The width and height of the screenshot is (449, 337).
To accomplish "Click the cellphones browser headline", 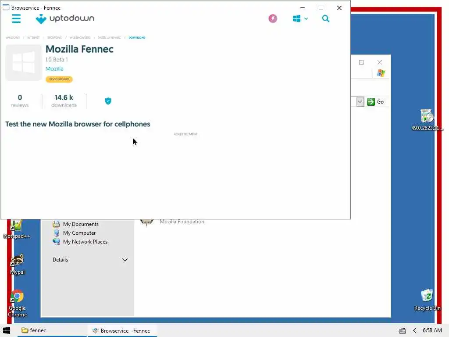I will tap(78, 124).
